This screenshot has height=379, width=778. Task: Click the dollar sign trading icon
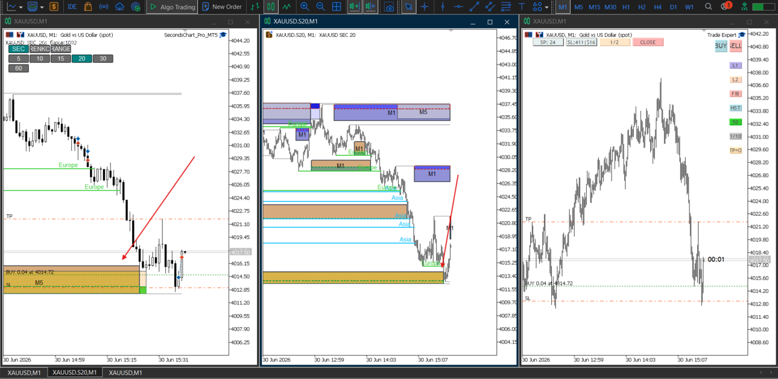click(54, 7)
